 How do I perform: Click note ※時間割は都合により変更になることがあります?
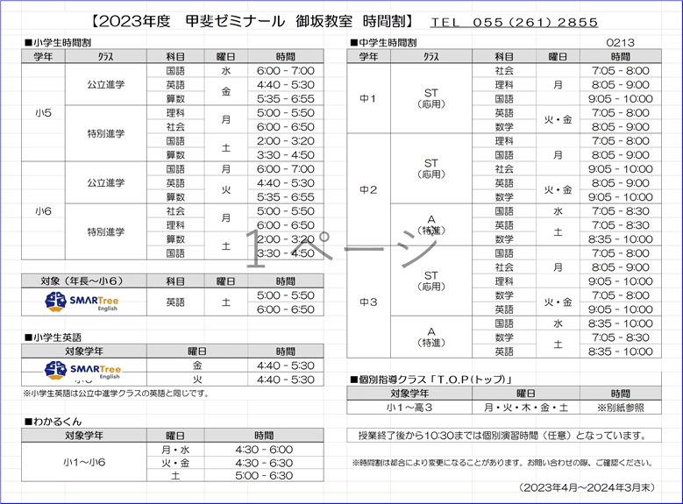(502, 463)
